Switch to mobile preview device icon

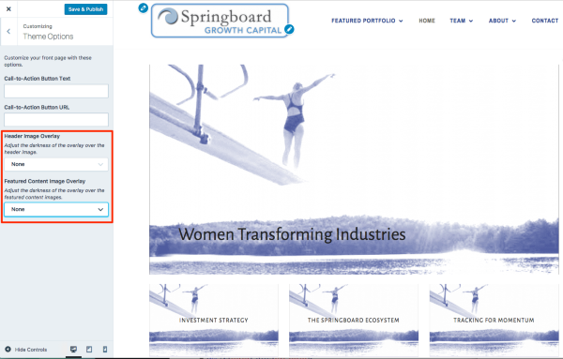coord(105,350)
